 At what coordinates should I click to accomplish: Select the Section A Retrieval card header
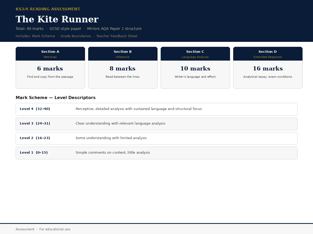click(x=50, y=54)
